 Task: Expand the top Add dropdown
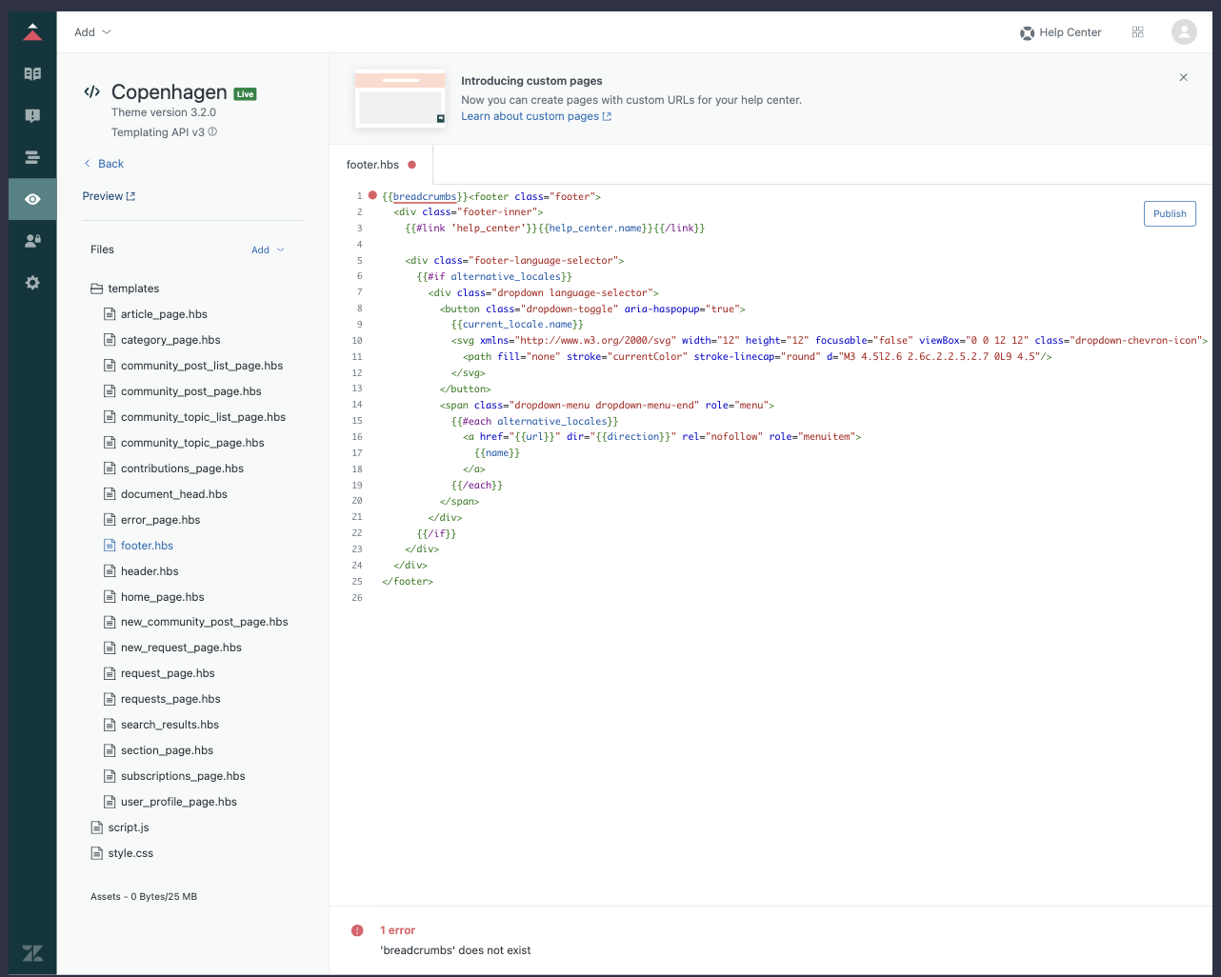tap(92, 32)
